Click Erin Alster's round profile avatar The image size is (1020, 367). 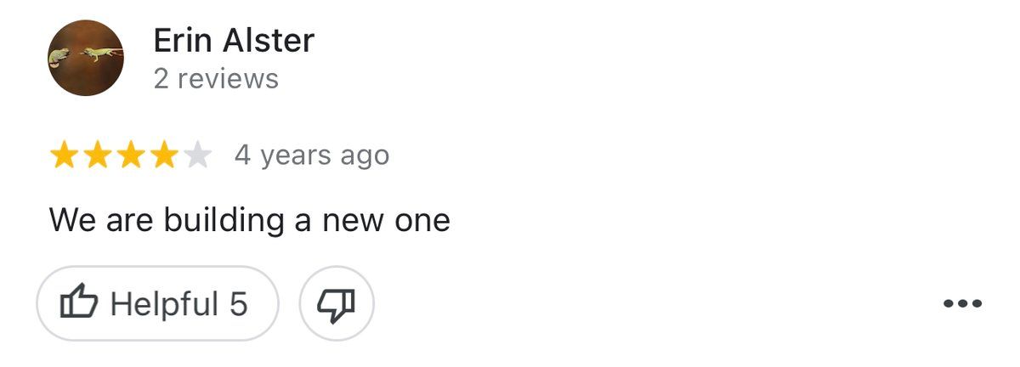tap(86, 59)
